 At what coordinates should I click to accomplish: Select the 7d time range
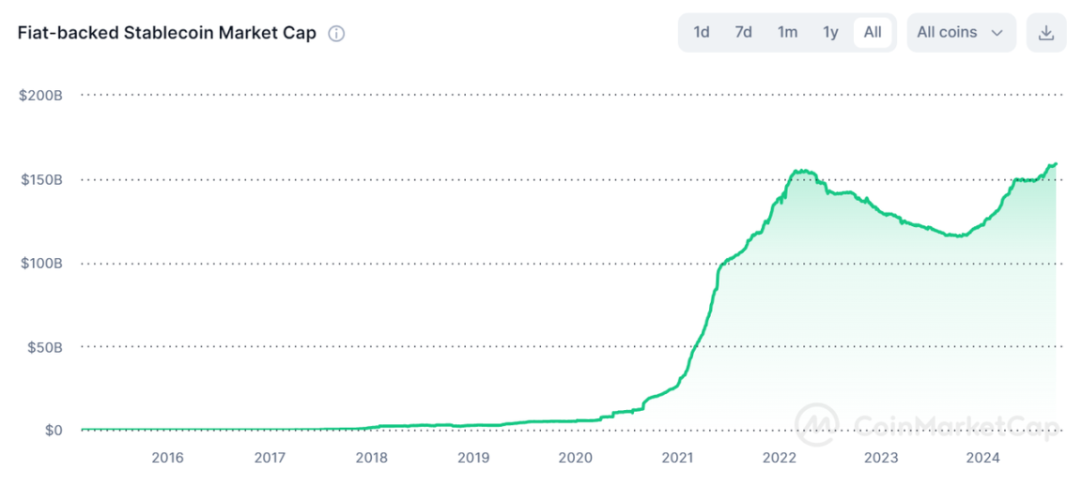click(x=743, y=33)
